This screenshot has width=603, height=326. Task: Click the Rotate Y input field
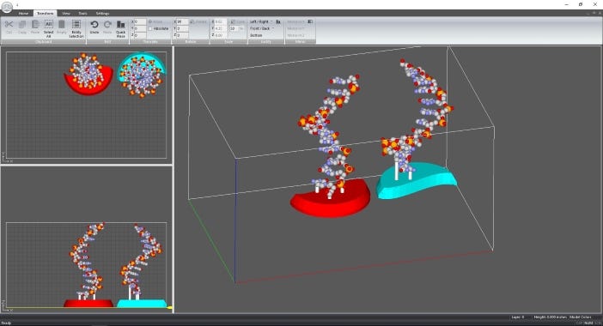(182, 28)
